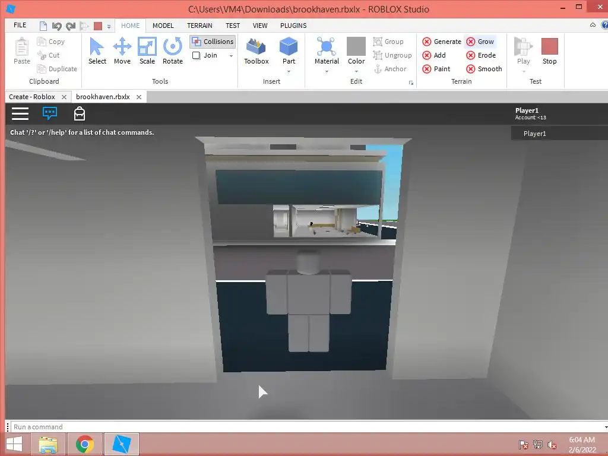This screenshot has width=608, height=456.
Task: Open the Edit group dialog launcher
Action: coord(411,83)
